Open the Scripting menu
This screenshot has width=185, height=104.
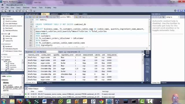pyautogui.click(x=48, y=8)
